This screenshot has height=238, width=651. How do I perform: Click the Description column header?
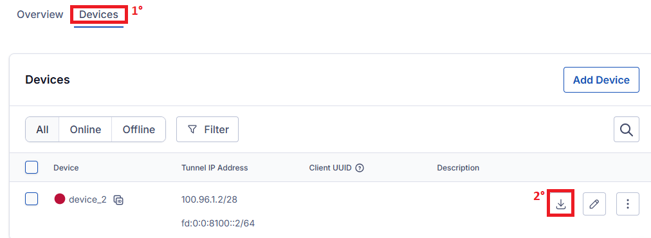(458, 168)
